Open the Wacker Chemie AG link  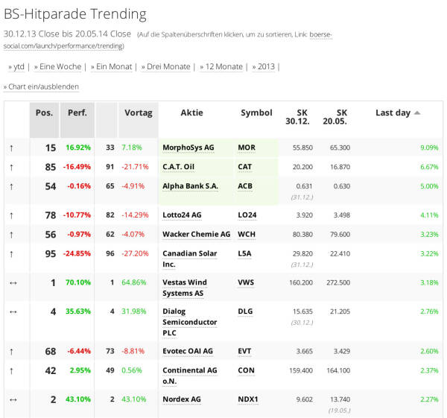(196, 235)
